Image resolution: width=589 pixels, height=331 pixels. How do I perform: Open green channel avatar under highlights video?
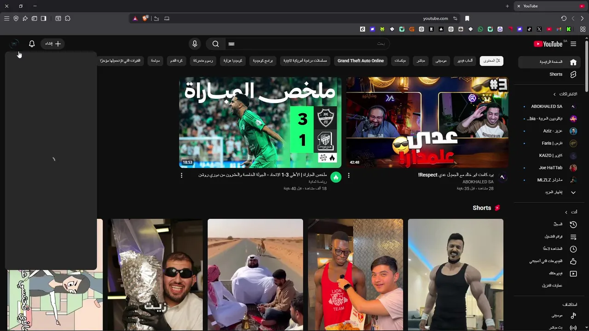click(x=336, y=177)
